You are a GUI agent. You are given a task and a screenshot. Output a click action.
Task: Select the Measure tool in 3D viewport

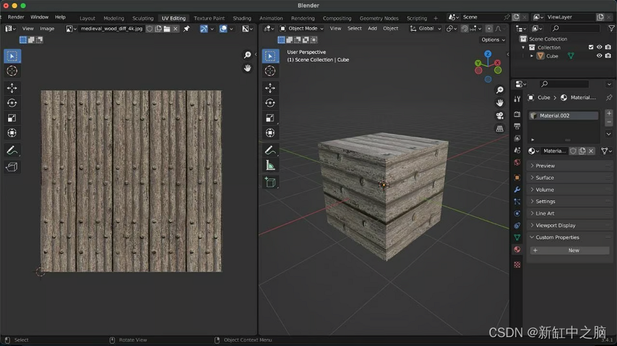point(270,165)
